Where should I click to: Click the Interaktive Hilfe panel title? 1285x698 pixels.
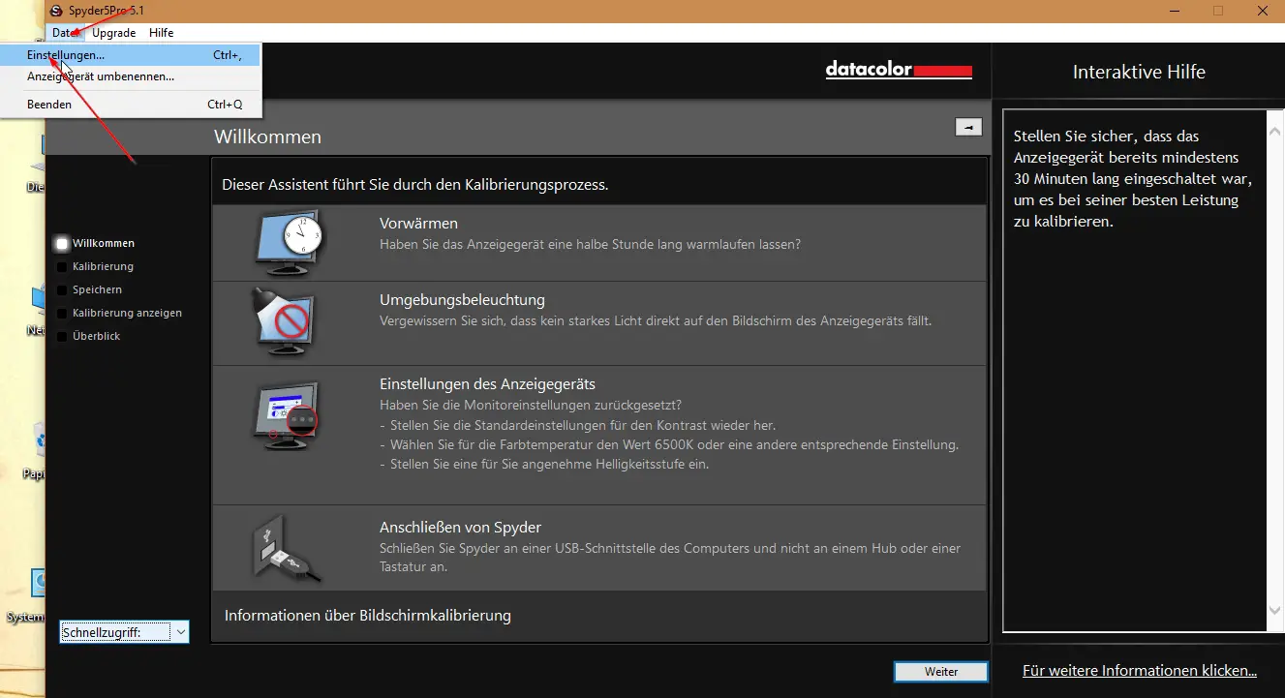pyautogui.click(x=1139, y=73)
